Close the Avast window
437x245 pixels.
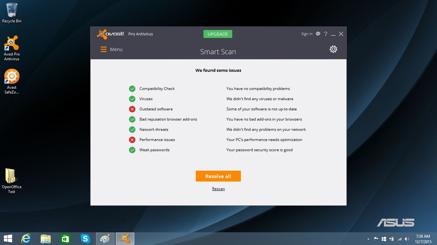pyautogui.click(x=341, y=34)
